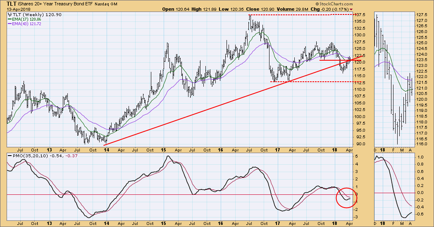Click the 'PMO(35,20,10) -0.54' indicator label
The height and width of the screenshot is (227, 434).
point(37,156)
